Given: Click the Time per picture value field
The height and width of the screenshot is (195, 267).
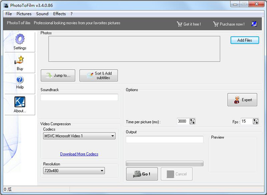Looking at the screenshot, I should (183, 121).
